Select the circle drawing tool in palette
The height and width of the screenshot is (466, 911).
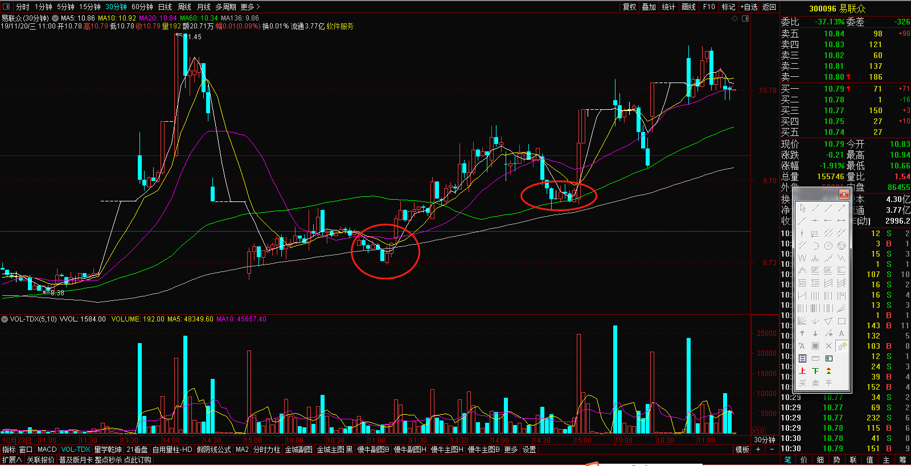tap(828, 246)
